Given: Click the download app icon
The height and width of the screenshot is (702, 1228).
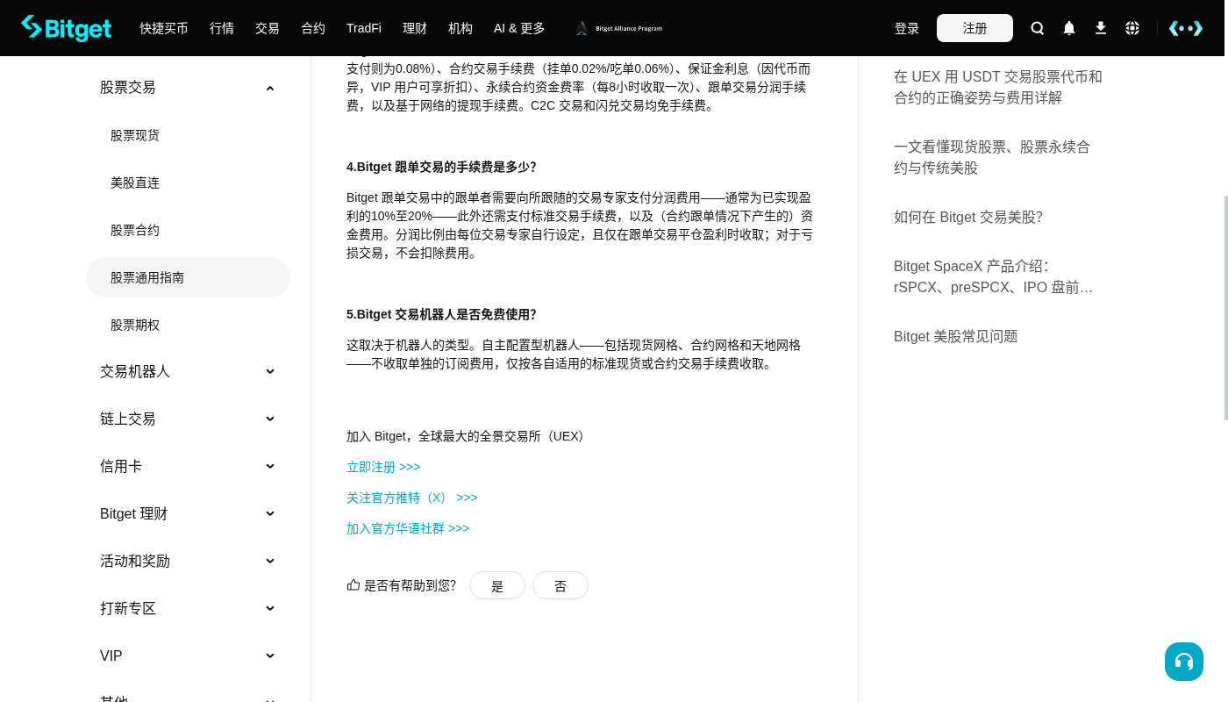Looking at the screenshot, I should 1101,28.
